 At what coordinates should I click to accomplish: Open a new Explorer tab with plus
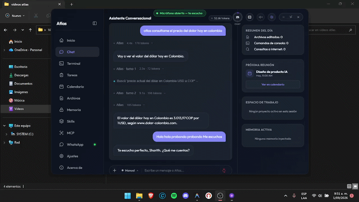[x=71, y=4]
